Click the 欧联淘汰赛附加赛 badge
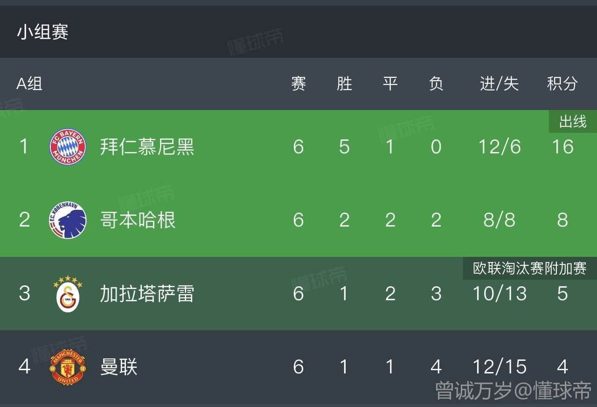The width and height of the screenshot is (597, 407). [x=529, y=269]
